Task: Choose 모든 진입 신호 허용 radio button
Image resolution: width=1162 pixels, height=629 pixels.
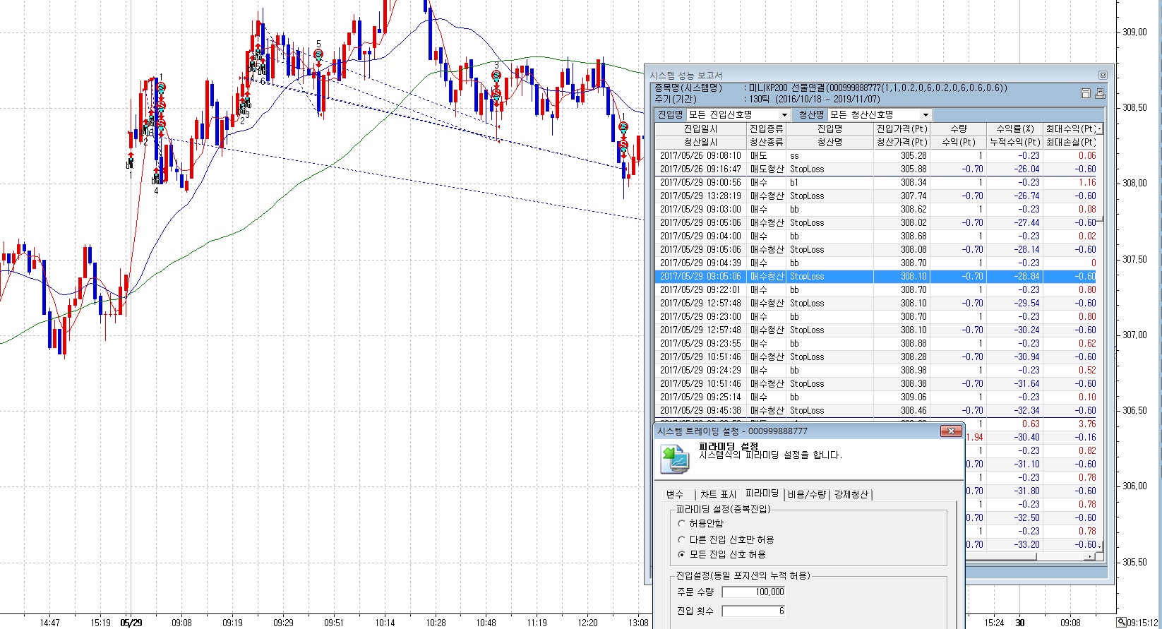Action: [x=681, y=555]
